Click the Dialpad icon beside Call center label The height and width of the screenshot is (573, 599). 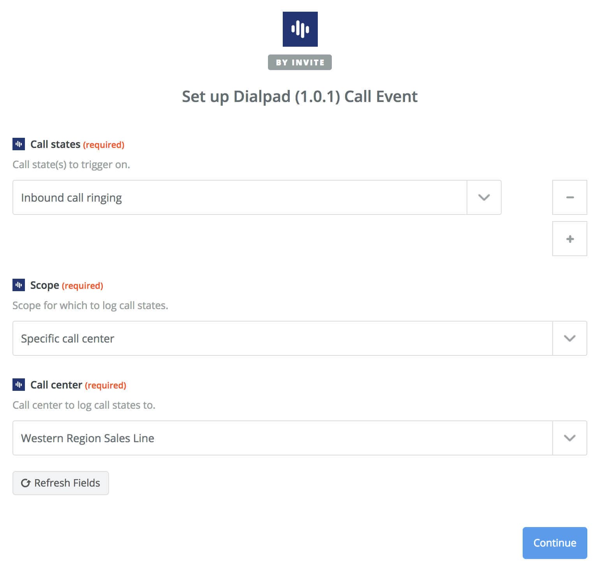18,385
